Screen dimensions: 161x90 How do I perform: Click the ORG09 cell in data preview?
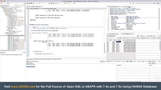[x=113, y=52]
